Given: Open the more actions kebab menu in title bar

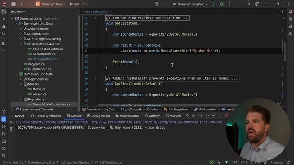Looking at the screenshot, I should tap(230, 4).
